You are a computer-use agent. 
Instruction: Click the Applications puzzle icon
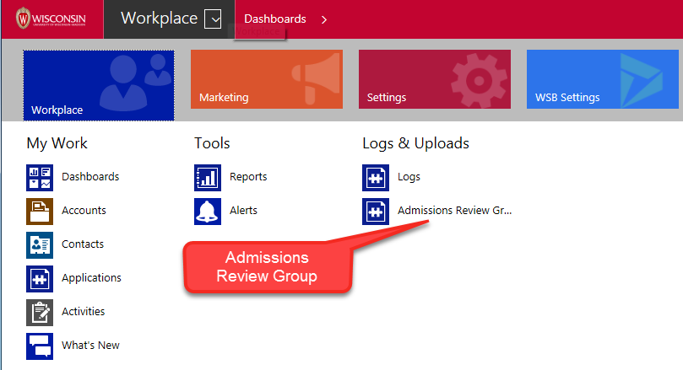(40, 278)
